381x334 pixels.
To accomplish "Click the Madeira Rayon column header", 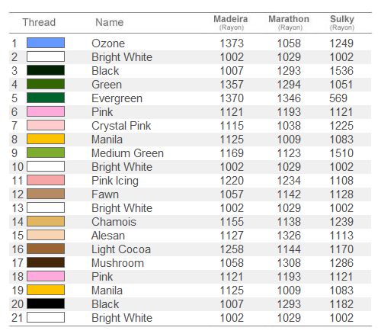I will 231,23.
